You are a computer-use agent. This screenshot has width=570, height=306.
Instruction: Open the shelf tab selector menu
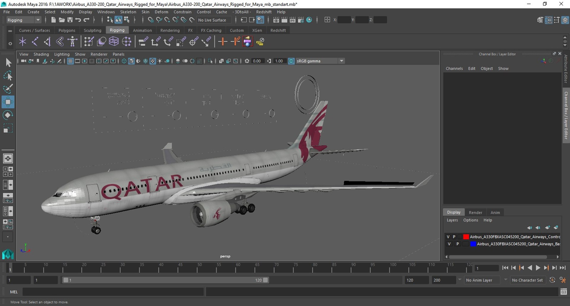click(x=10, y=31)
